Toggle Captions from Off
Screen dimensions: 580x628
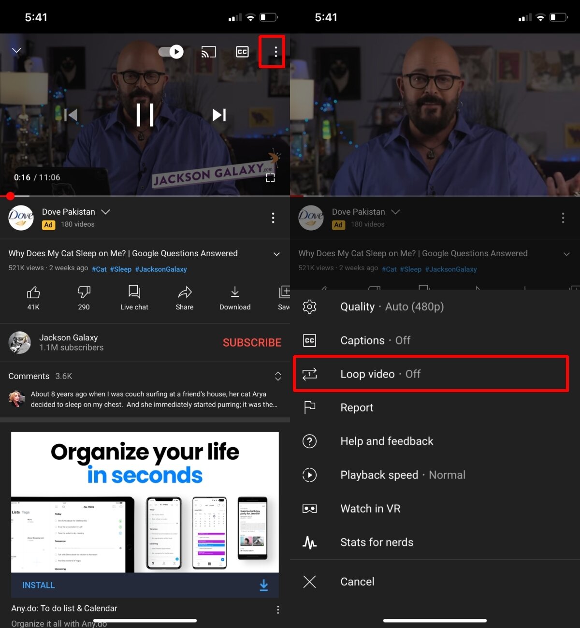coord(375,340)
